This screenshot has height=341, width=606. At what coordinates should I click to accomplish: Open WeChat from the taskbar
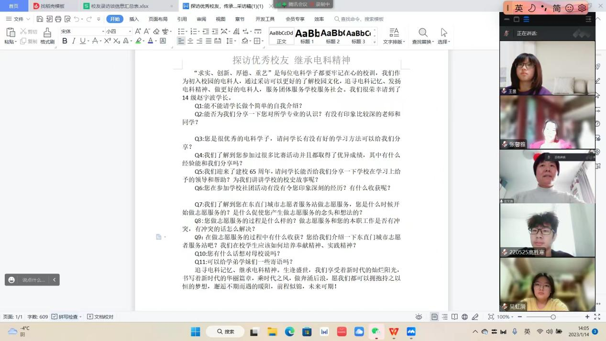coord(375,331)
